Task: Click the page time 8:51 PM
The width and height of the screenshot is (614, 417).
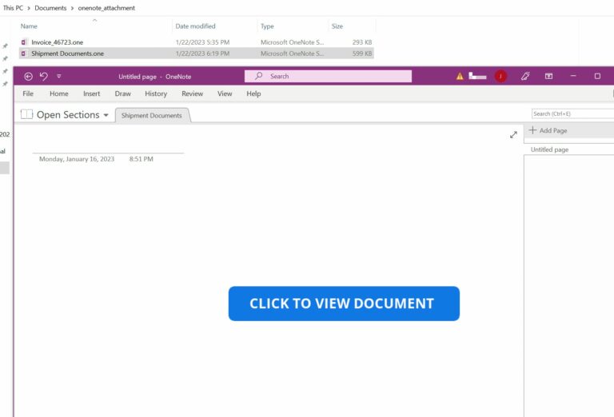Action: tap(142, 159)
